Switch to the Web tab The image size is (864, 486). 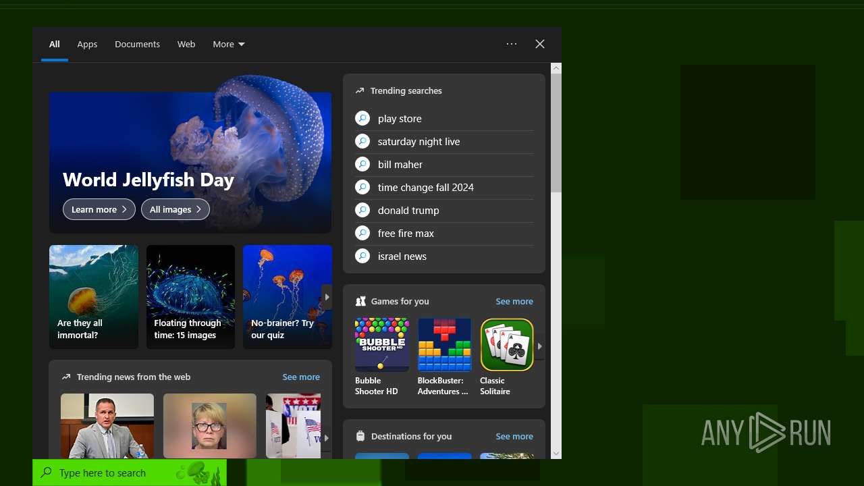click(x=186, y=45)
